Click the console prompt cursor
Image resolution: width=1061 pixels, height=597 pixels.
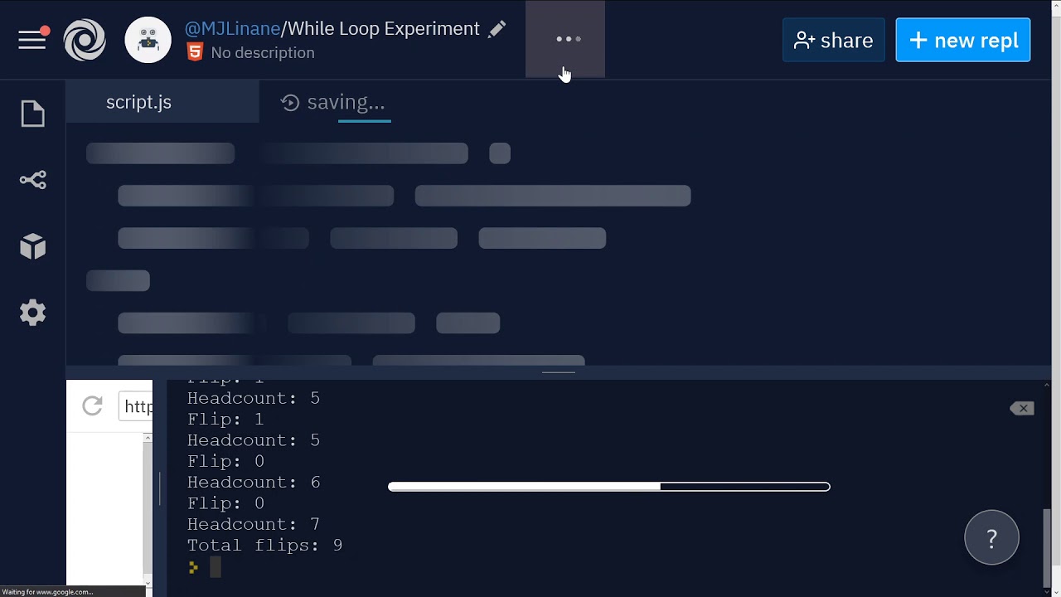(215, 567)
